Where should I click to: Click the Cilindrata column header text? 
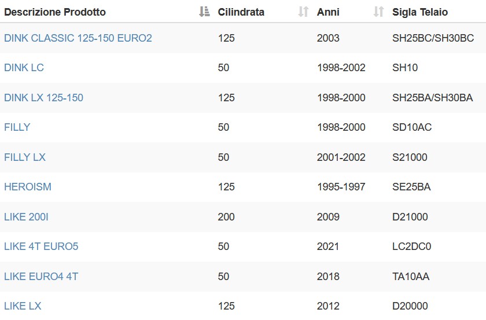pos(241,12)
